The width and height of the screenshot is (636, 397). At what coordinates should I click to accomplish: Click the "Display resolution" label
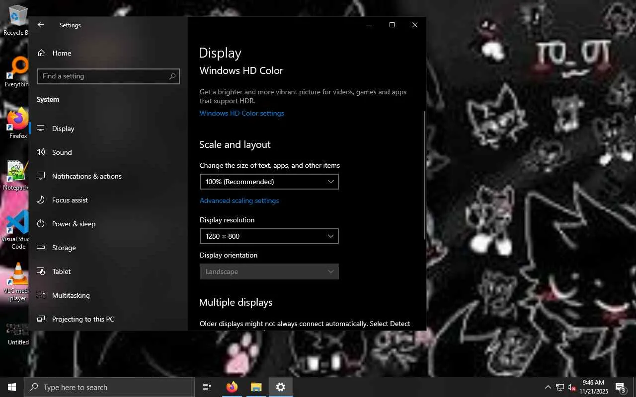227,220
